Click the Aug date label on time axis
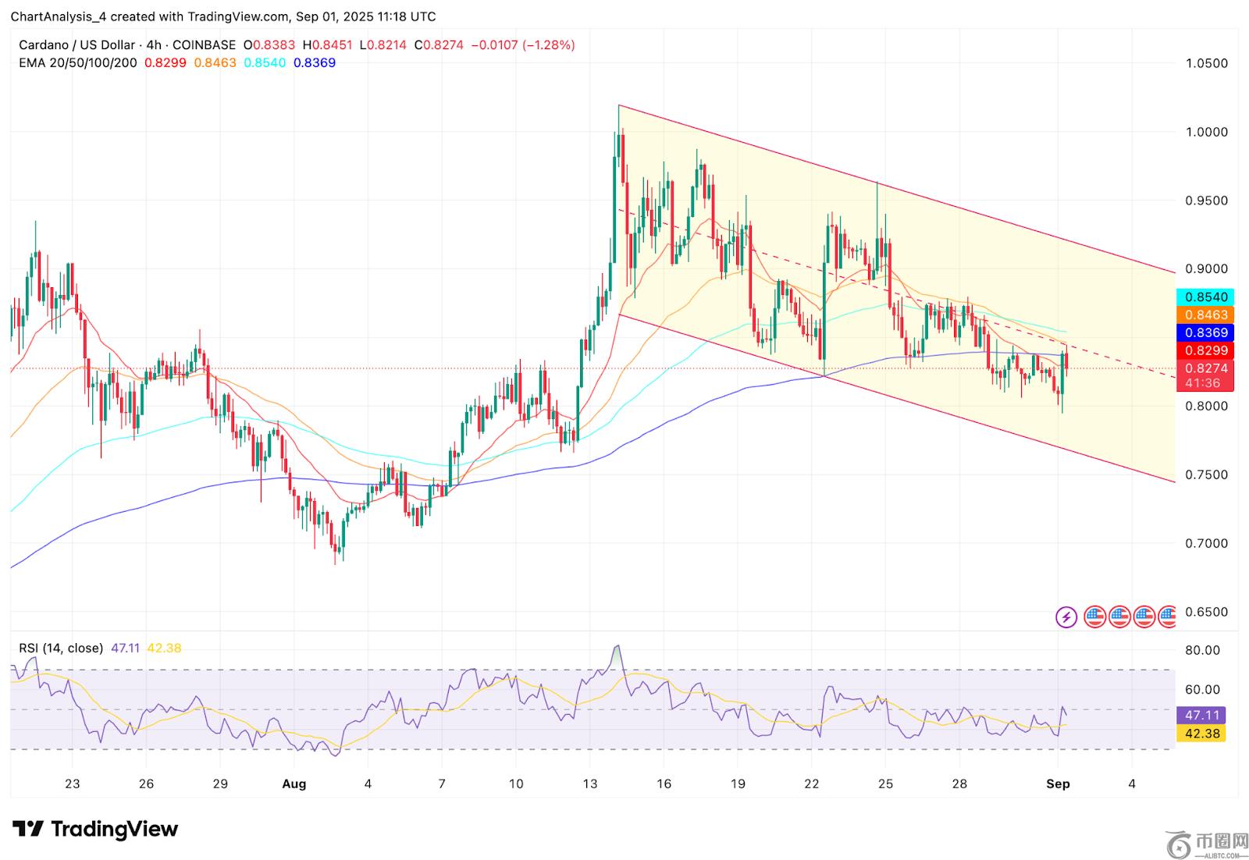Screen dimensions: 1249x860 294,784
